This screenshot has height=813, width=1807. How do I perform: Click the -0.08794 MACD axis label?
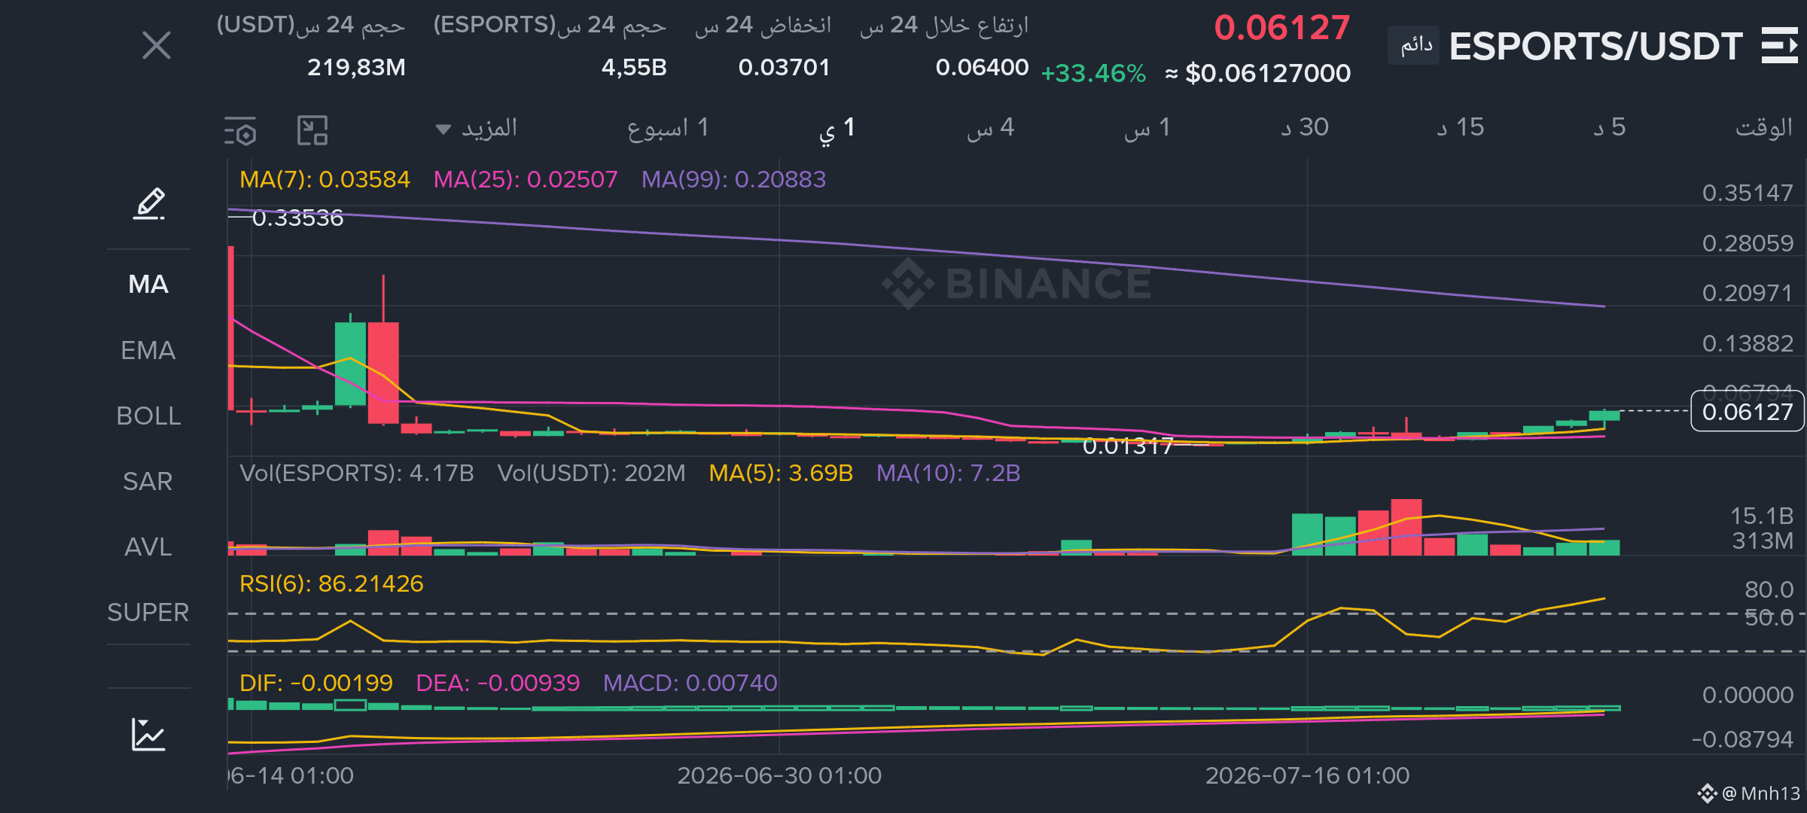pos(1741,740)
